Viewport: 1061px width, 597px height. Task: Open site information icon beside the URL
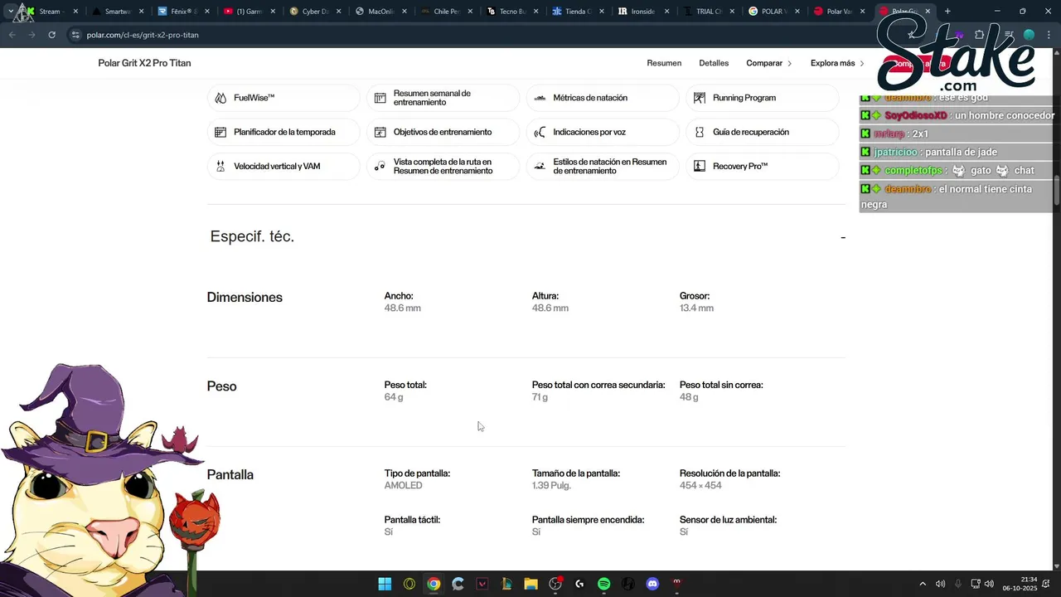click(75, 35)
